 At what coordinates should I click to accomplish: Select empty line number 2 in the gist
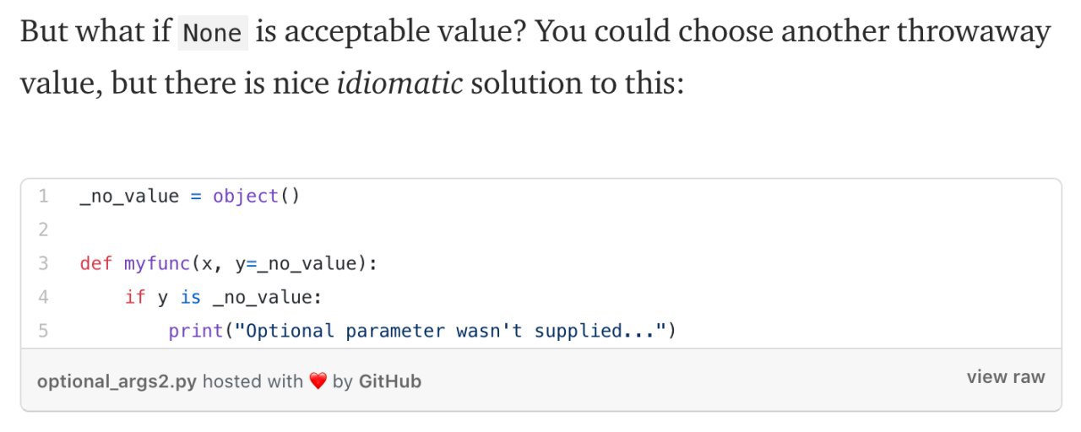[x=43, y=229]
